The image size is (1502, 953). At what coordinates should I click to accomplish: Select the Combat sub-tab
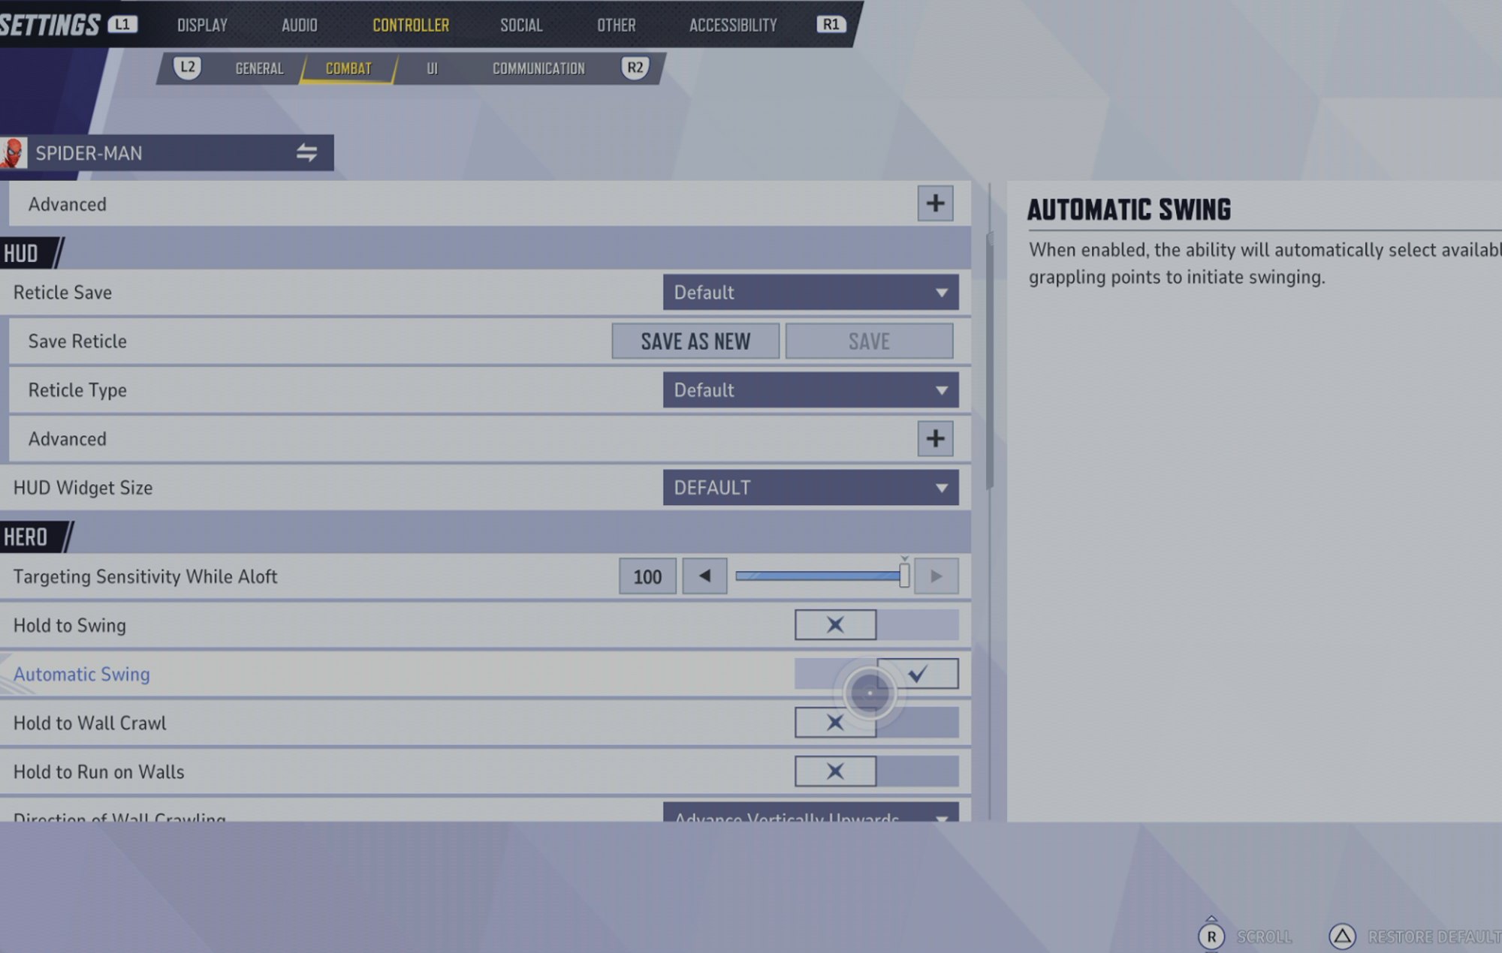(348, 68)
